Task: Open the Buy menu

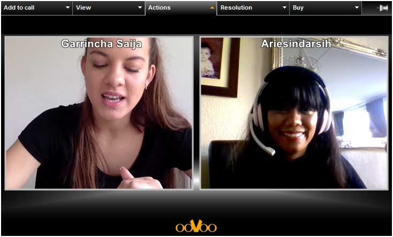Action: [326, 8]
